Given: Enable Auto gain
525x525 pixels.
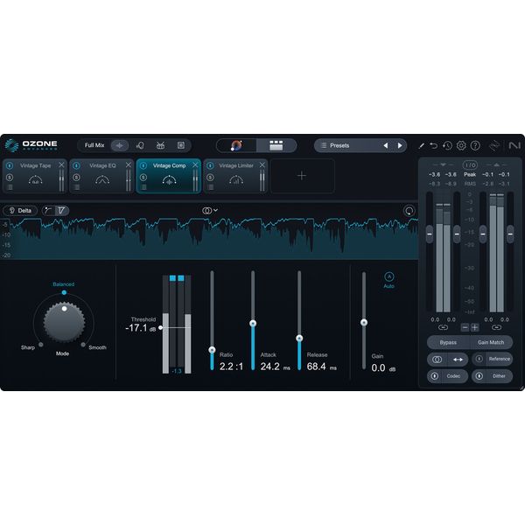Looking at the screenshot, I should [389, 276].
